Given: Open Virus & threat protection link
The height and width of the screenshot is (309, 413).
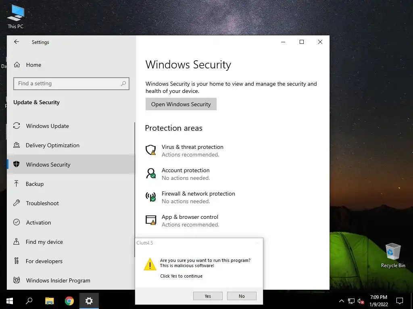Looking at the screenshot, I should pyautogui.click(x=192, y=147).
